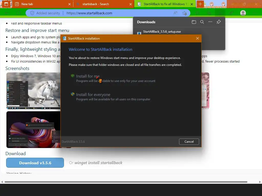Click the Screenshots heading on the page

17,68
